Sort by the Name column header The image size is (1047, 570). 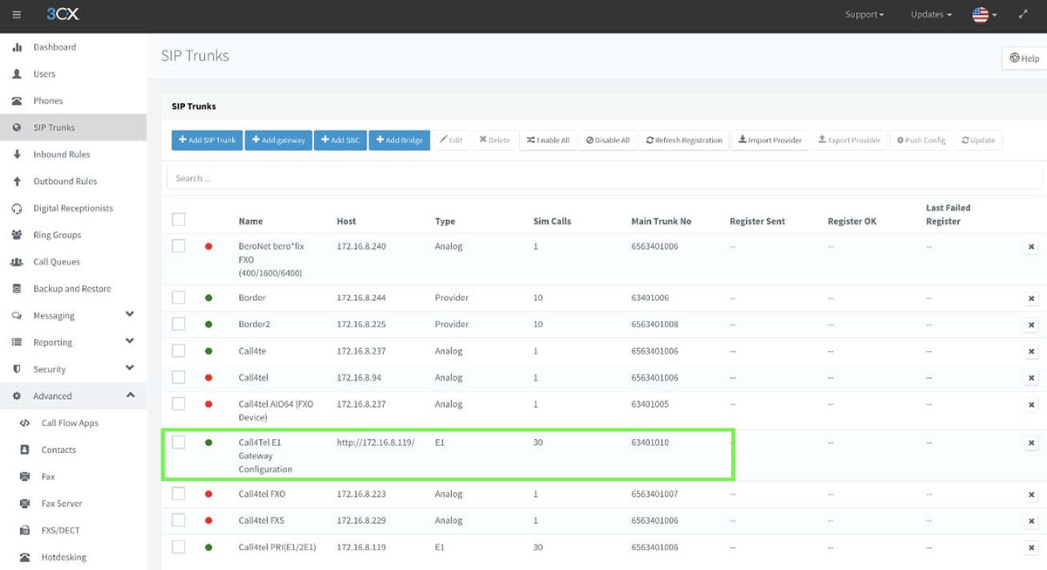[x=250, y=222]
